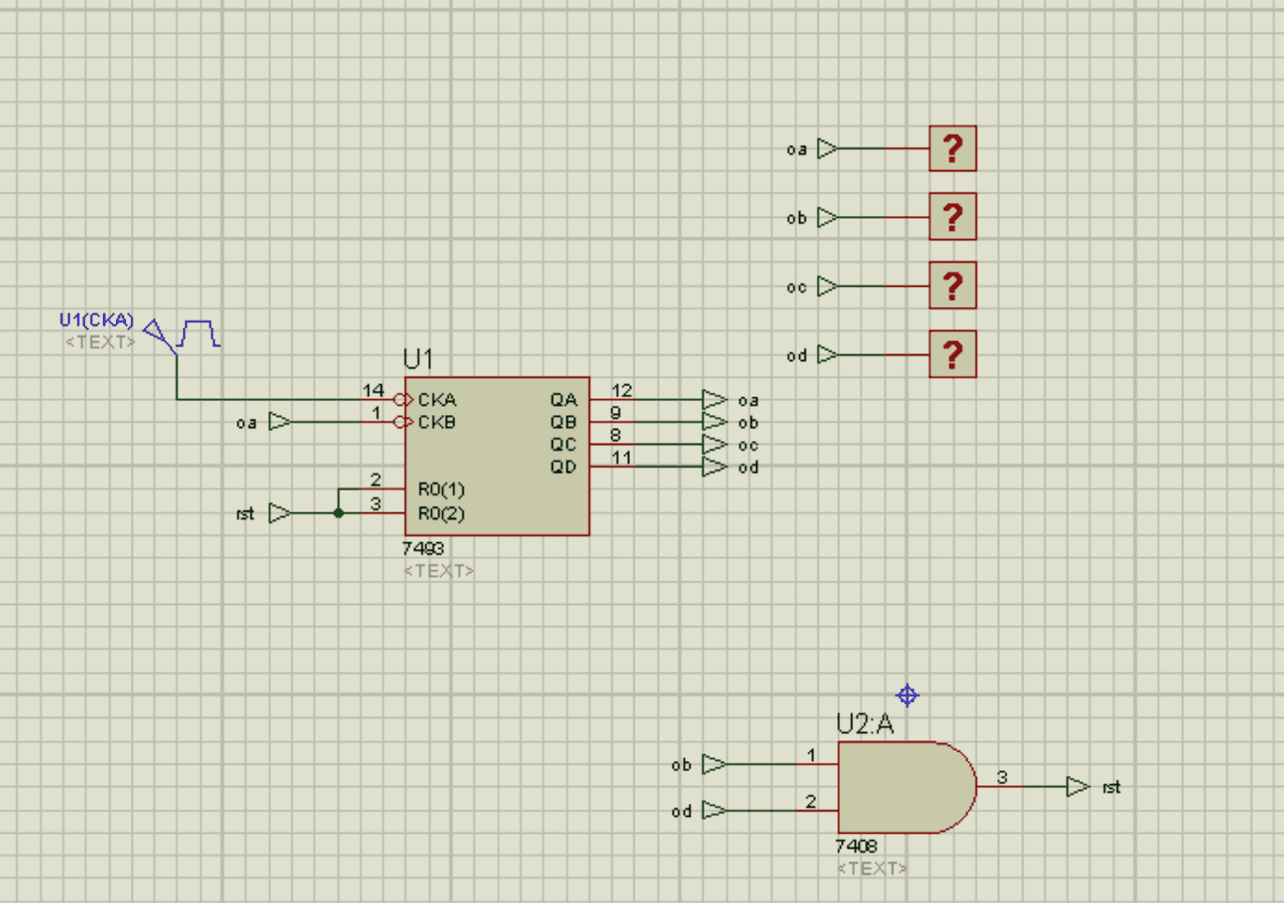Select the 7493 counter chip U1 body
This screenshot has height=903, width=1284.
(496, 456)
